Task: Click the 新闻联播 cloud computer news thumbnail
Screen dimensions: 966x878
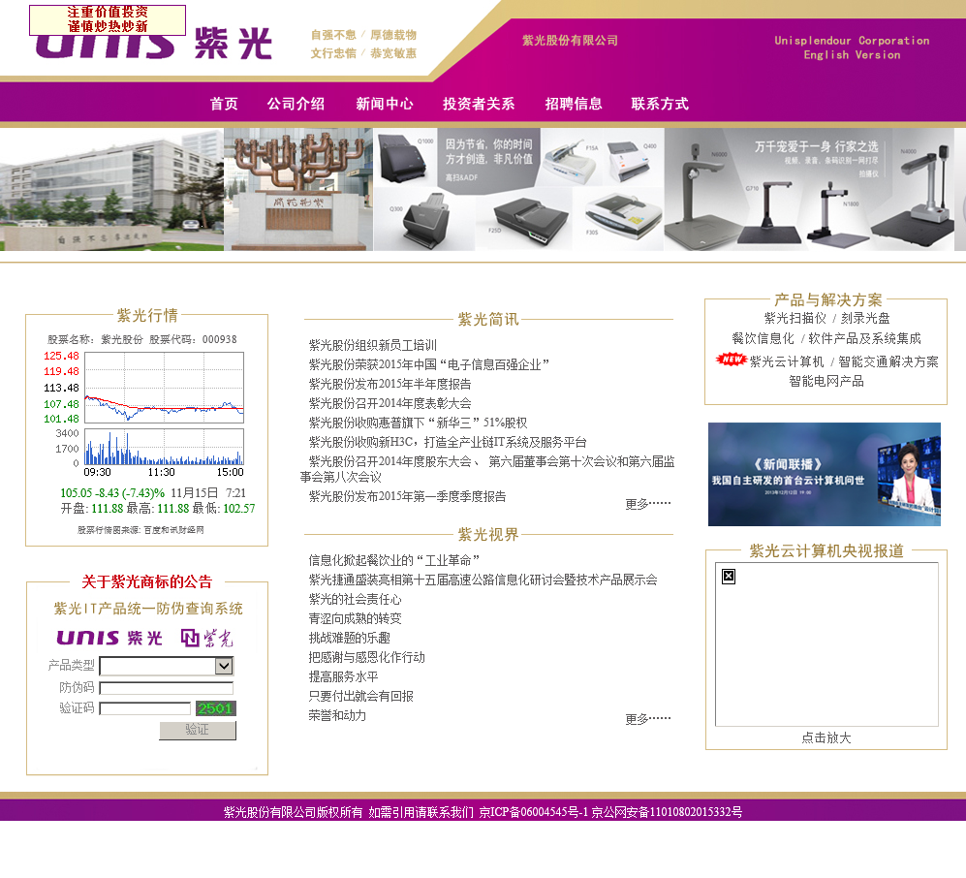Action: pyautogui.click(x=825, y=474)
